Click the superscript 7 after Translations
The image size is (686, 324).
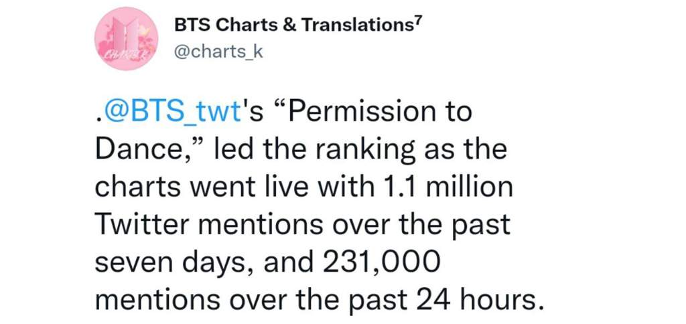[418, 23]
